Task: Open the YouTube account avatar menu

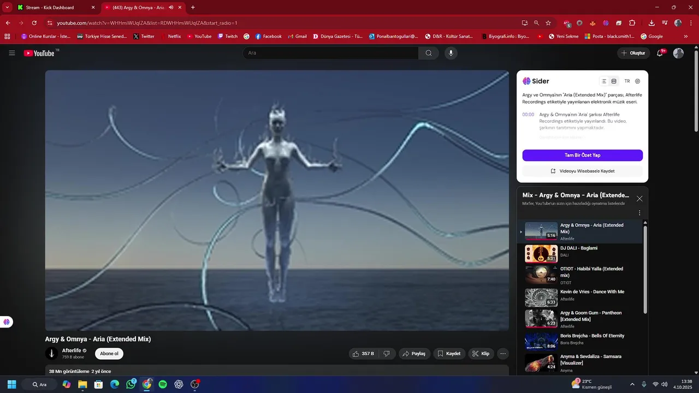Action: 678,53
